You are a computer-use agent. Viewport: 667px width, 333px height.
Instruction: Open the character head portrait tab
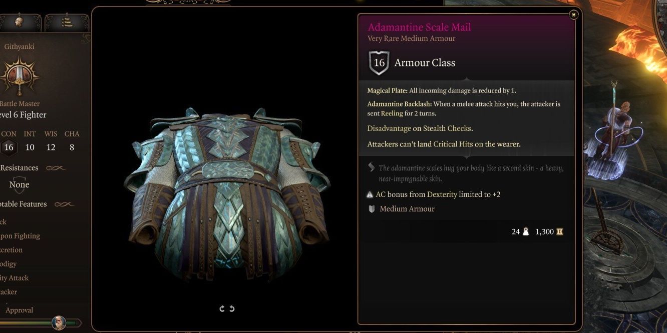coord(20,22)
